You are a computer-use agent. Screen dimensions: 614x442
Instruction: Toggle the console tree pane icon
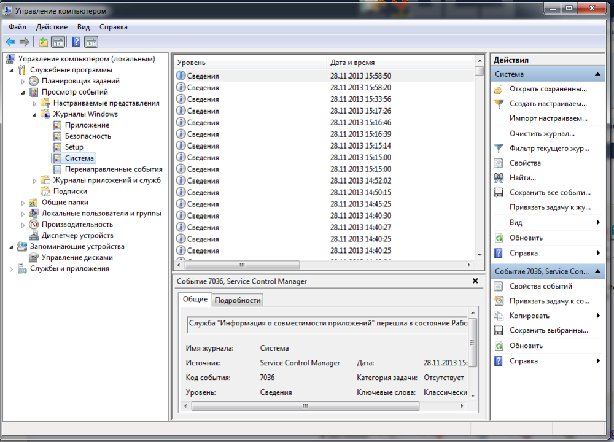click(x=58, y=42)
